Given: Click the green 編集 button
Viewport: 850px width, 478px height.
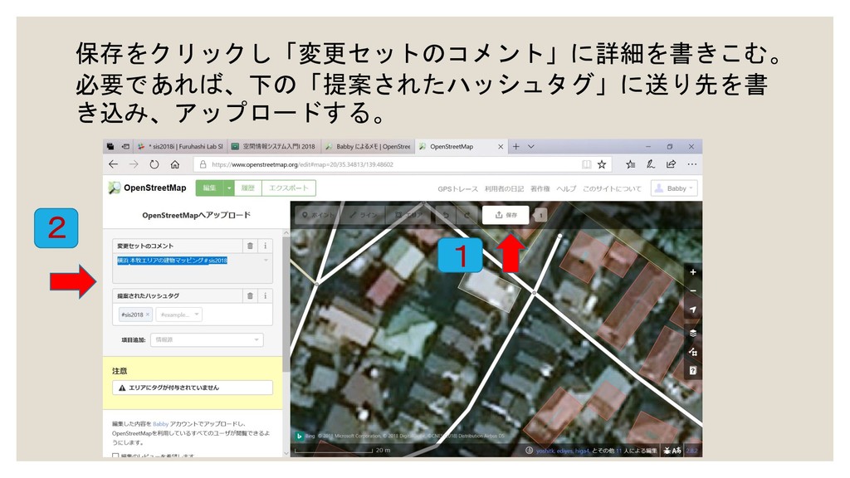Looking at the screenshot, I should (x=209, y=188).
